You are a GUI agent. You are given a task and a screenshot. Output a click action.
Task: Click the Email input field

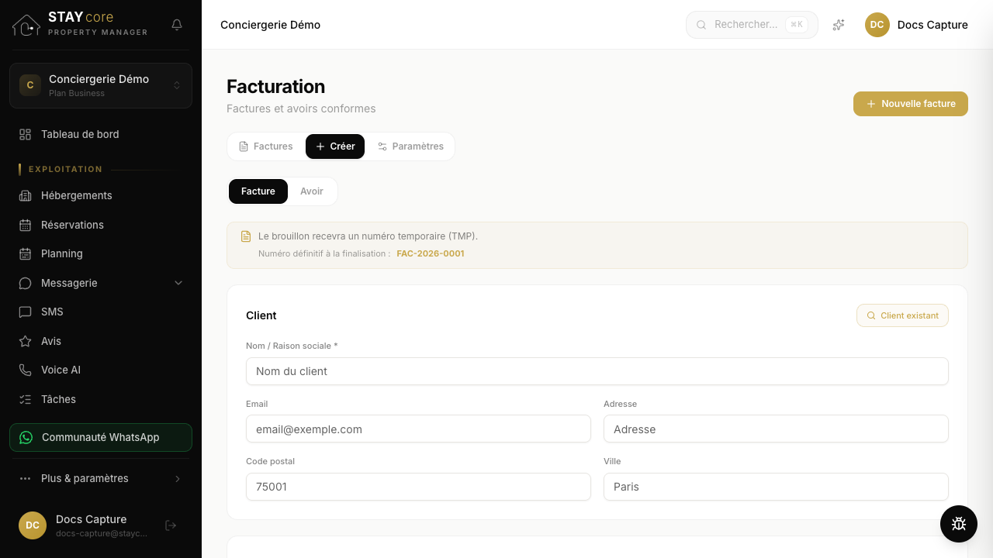[418, 429]
